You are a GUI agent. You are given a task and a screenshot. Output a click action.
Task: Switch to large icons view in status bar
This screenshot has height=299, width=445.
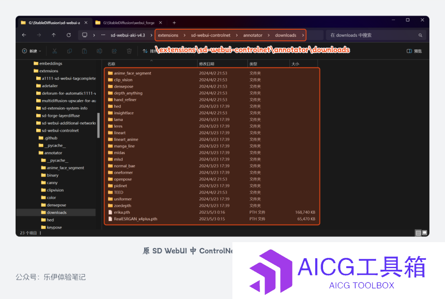(x=424, y=233)
